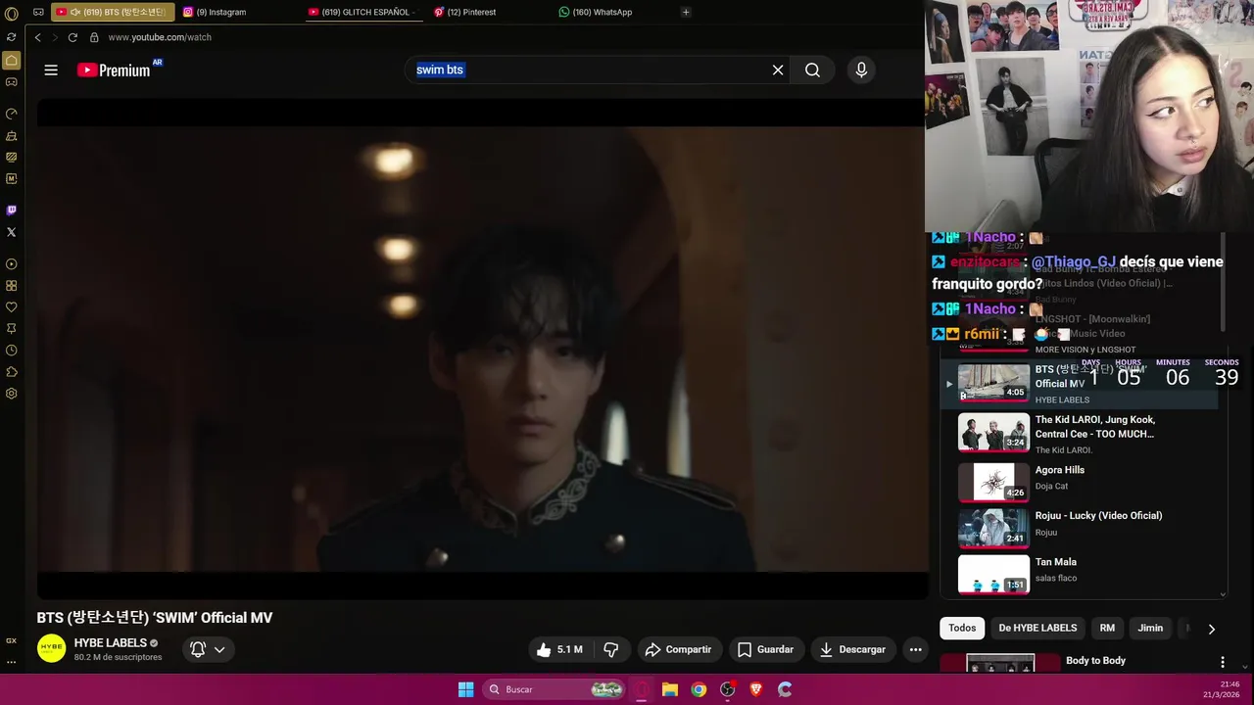The image size is (1254, 705).
Task: Visit the HYBE LABELS channel name link
Action: [111, 643]
